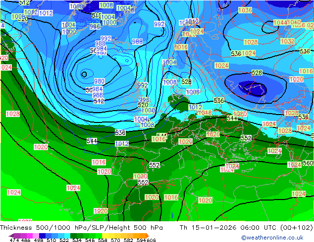Click the legend value '474'

pos(14,240)
